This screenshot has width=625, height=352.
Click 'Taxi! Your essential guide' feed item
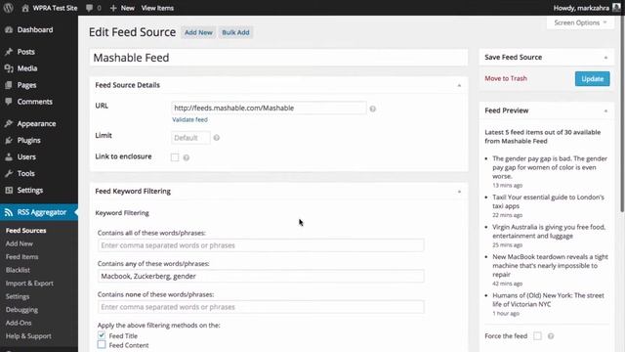click(548, 201)
